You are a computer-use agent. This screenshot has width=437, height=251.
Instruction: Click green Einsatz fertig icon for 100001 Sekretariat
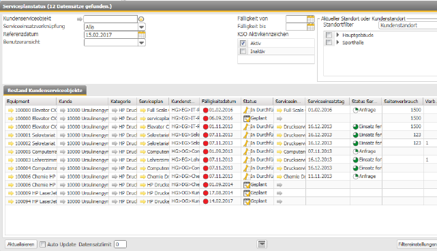356,135
